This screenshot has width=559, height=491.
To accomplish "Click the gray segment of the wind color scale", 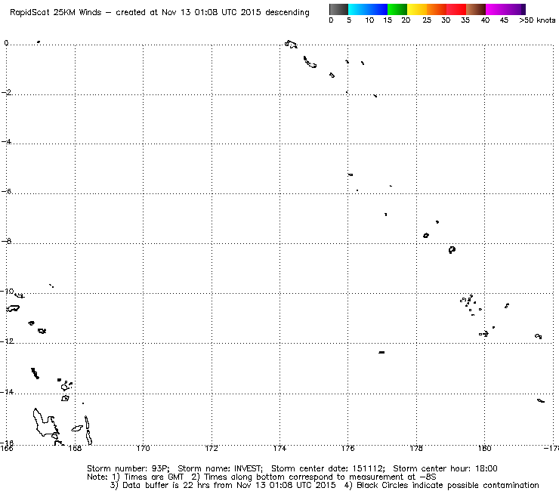I will pos(338,9).
